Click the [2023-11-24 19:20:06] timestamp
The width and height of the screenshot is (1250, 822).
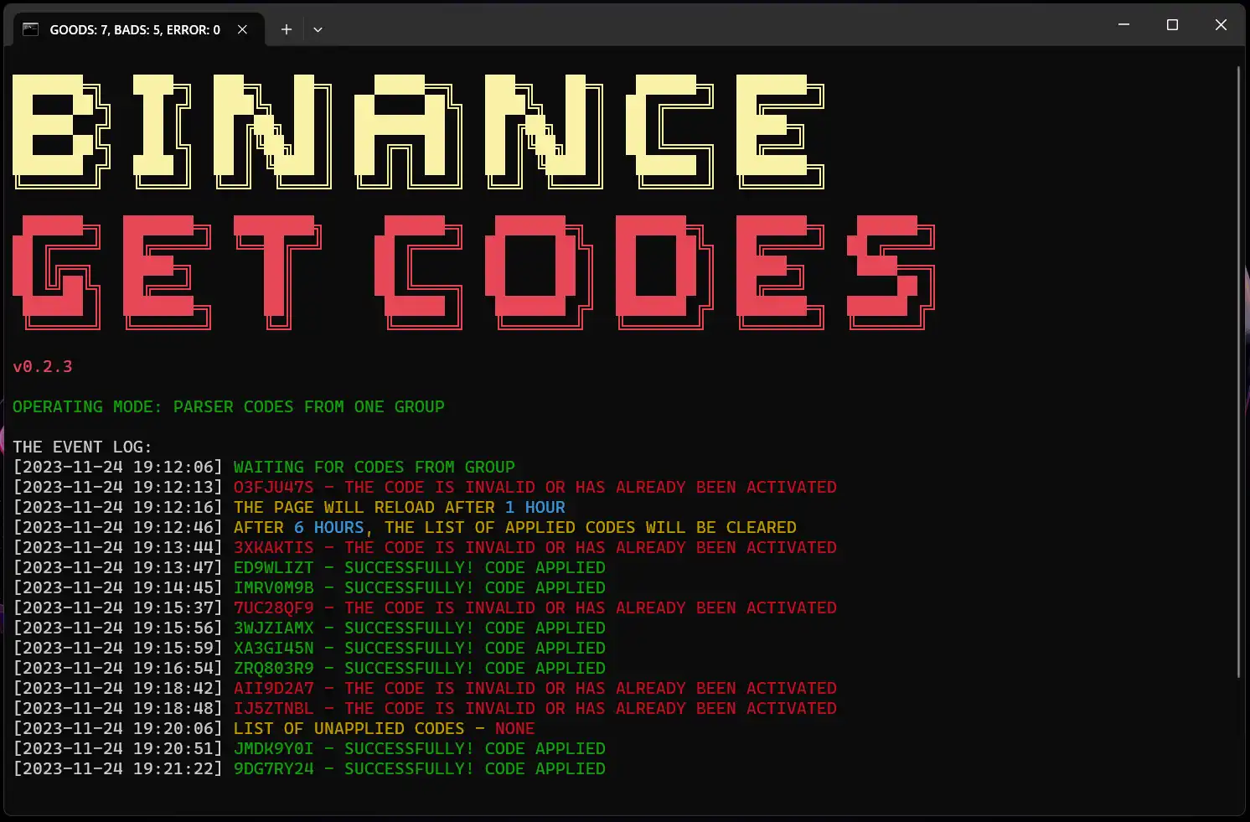[x=118, y=728]
